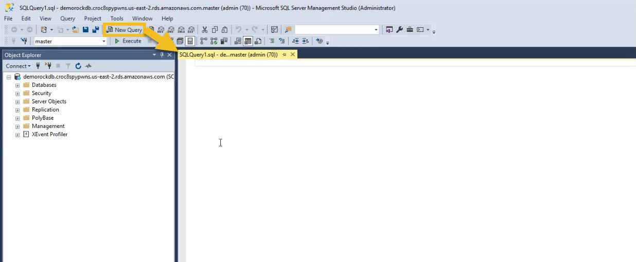The image size is (636, 262).
Task: Expand the Databases folder
Action: pos(17,85)
